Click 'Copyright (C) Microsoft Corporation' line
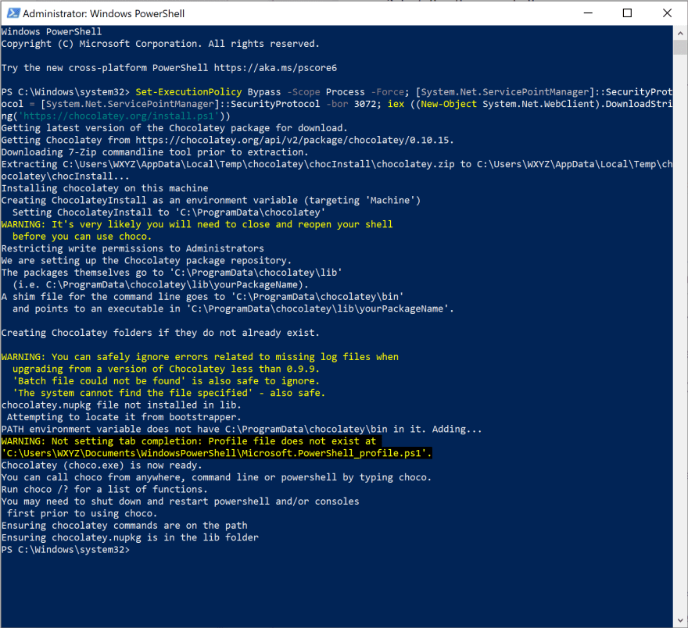The width and height of the screenshot is (688, 628). click(x=160, y=44)
